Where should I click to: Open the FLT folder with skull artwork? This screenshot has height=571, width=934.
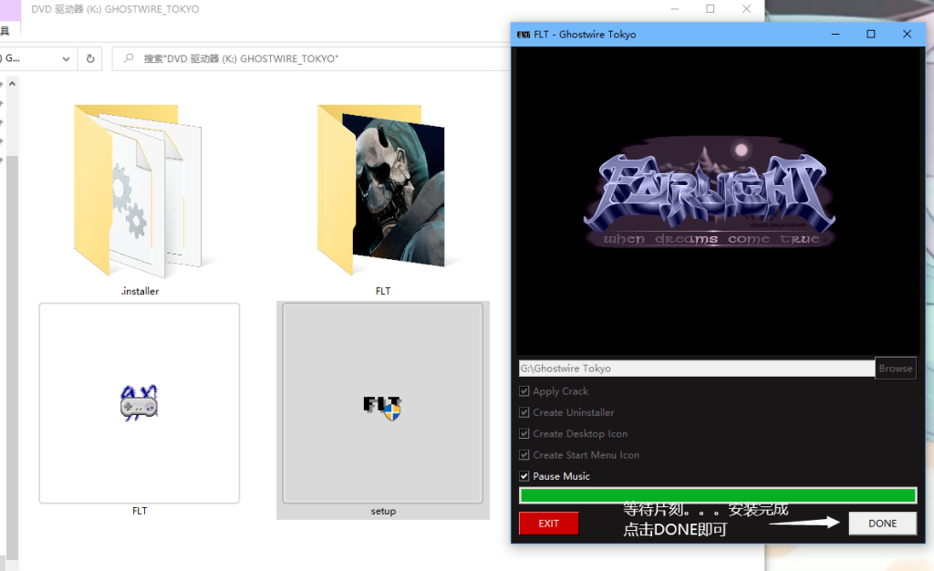[382, 190]
